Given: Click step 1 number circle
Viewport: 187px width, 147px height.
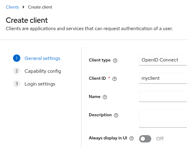Looking at the screenshot, I should point(17,58).
